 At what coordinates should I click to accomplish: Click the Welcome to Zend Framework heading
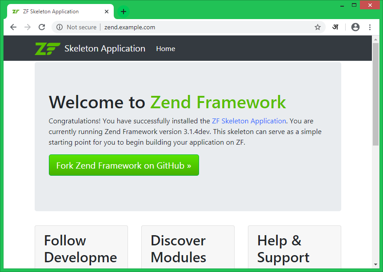point(168,102)
